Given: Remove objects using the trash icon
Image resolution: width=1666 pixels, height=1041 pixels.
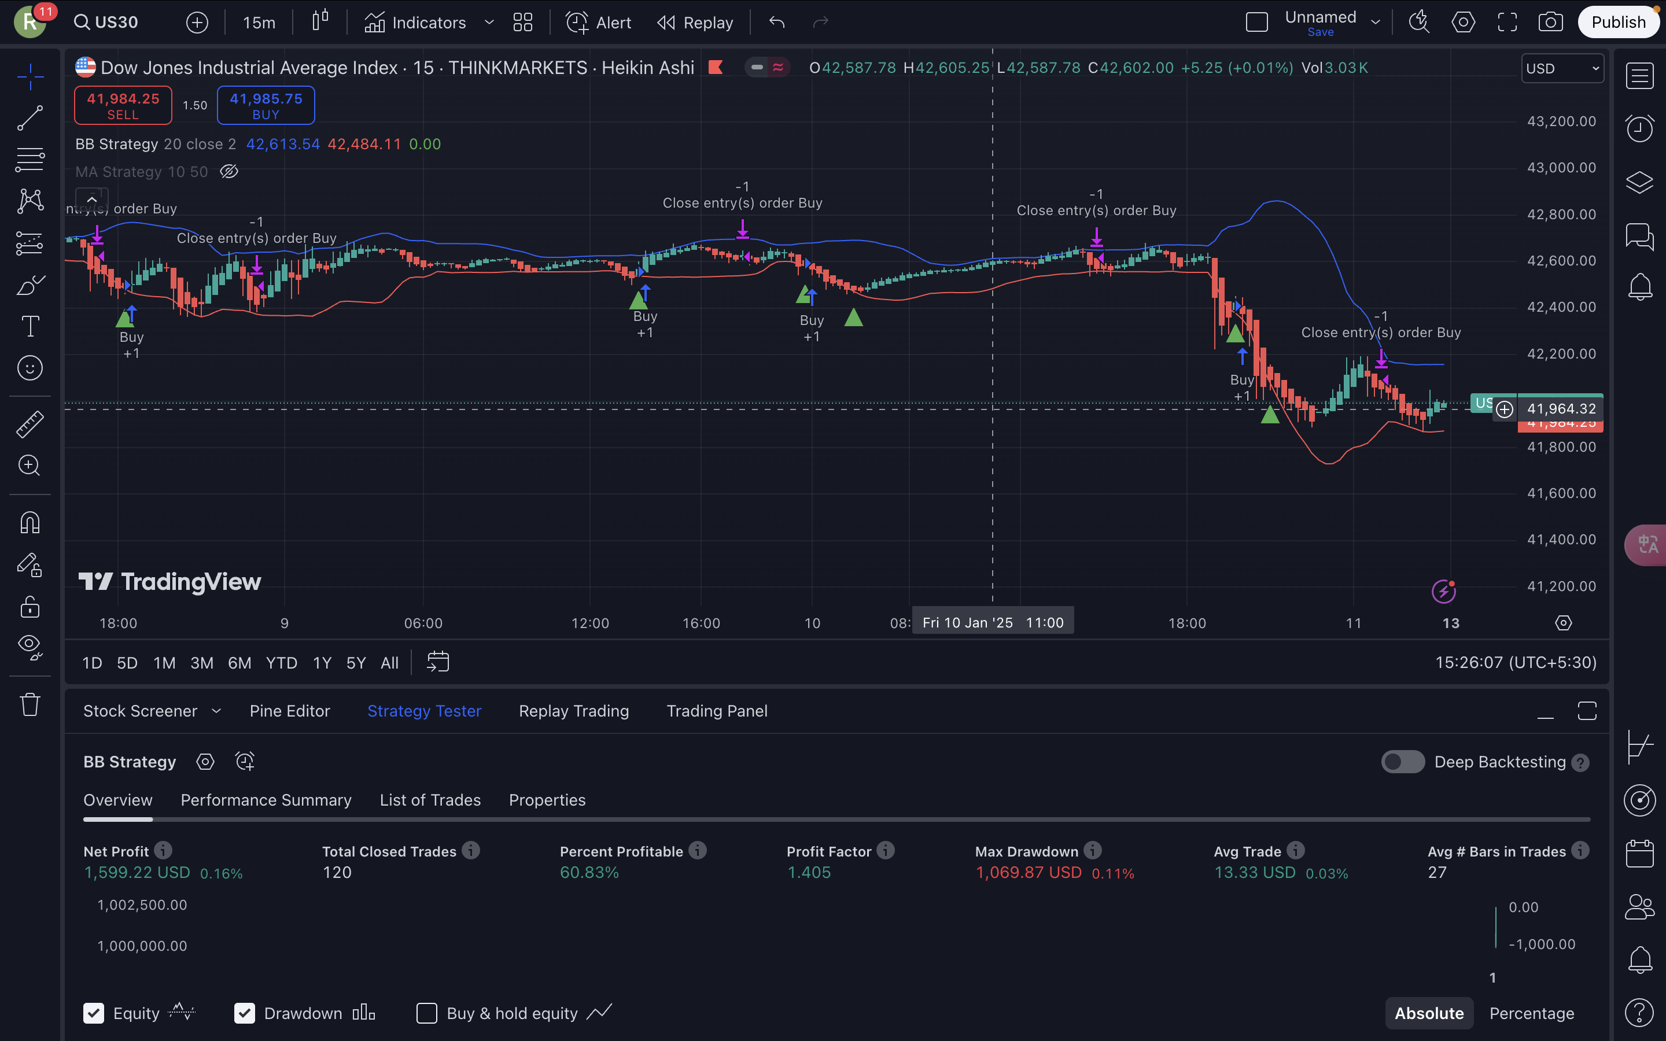Looking at the screenshot, I should 30,705.
